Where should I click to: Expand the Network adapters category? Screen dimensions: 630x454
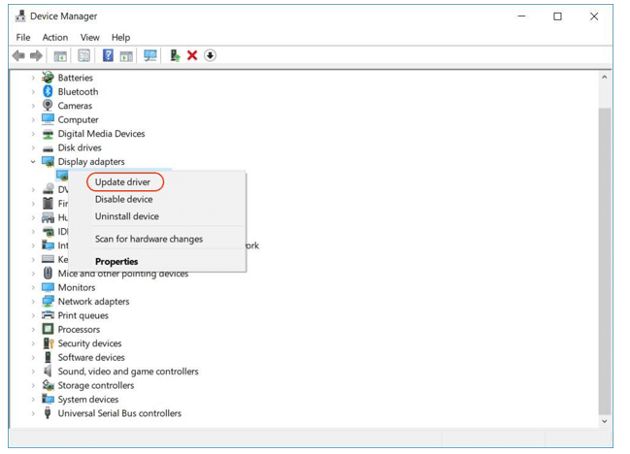pos(34,302)
